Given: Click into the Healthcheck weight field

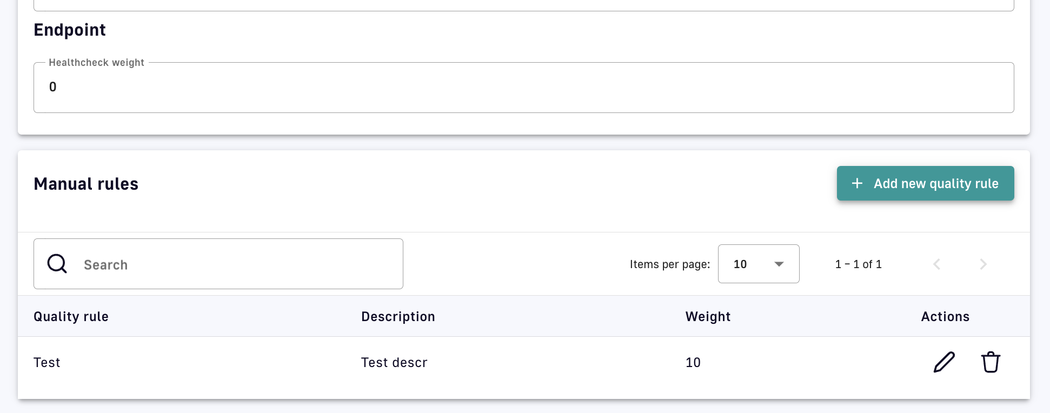Looking at the screenshot, I should (523, 88).
